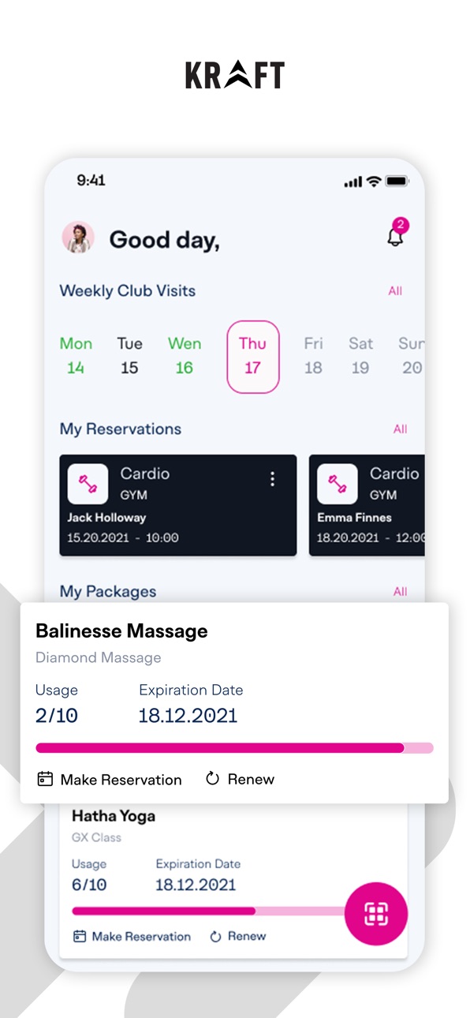Select Thu 17 in weekly visits
The image size is (470, 1018).
253,357
